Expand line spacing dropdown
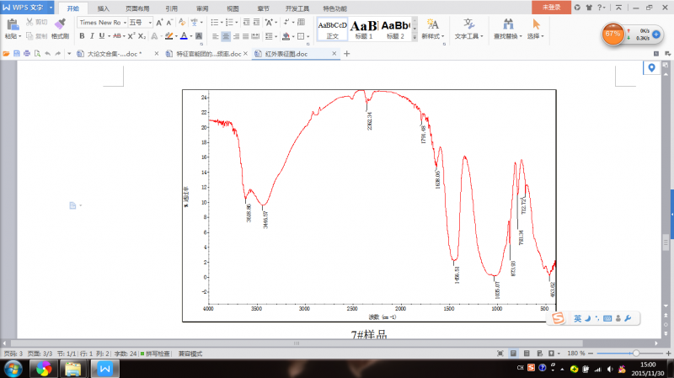Viewport: 674px width, 378px height. pyautogui.click(x=276, y=36)
